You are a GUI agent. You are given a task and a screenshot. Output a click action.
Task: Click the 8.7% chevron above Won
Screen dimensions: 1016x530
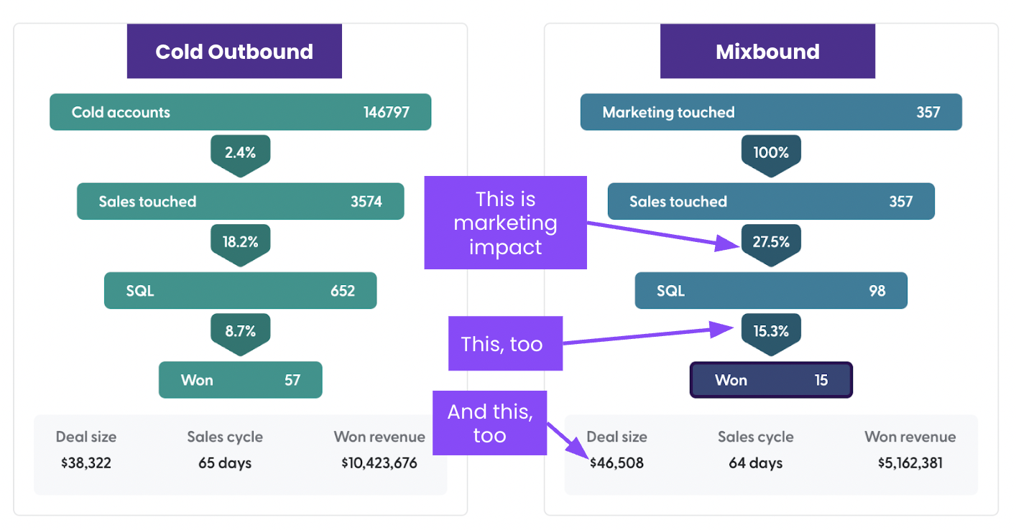coord(240,331)
